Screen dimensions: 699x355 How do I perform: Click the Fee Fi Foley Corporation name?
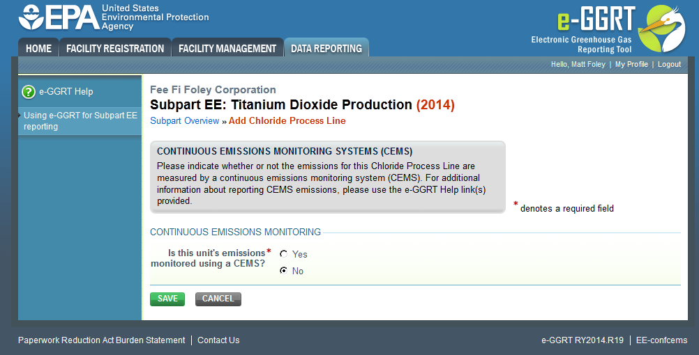(x=213, y=90)
